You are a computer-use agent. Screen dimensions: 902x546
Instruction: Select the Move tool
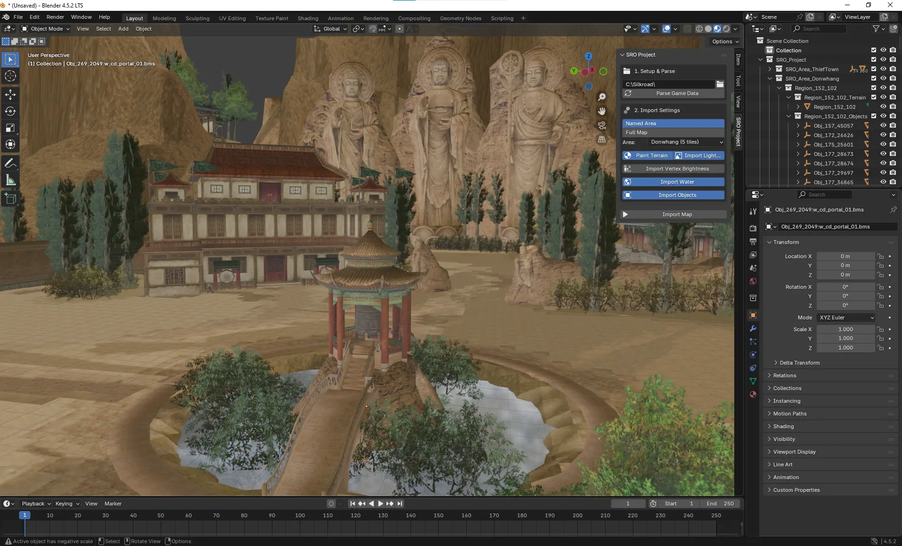(x=10, y=95)
